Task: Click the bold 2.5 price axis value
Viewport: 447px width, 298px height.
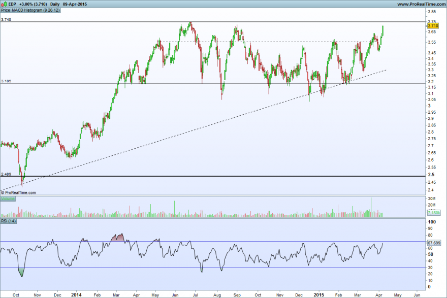Action: click(431, 175)
